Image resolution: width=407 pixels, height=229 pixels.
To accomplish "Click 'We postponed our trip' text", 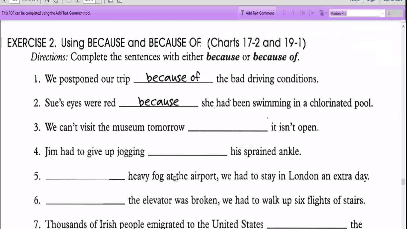I will point(87,79).
